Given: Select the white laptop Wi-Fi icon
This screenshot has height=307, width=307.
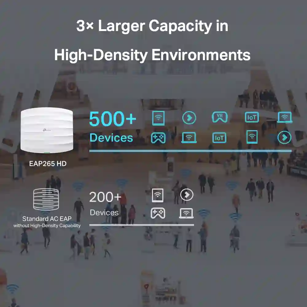Looking at the screenshot, I should coord(186,213).
